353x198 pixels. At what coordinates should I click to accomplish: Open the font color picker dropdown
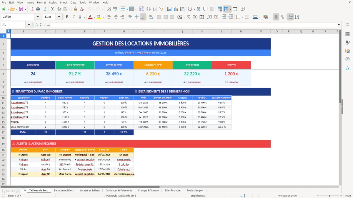pyautogui.click(x=94, y=17)
